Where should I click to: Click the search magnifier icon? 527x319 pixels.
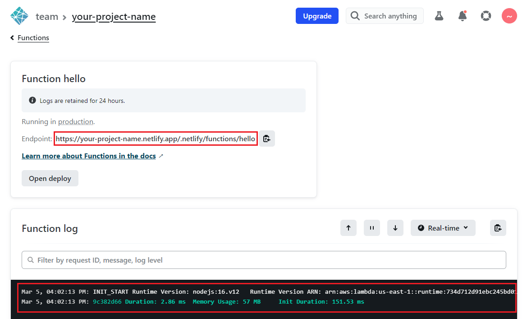pyautogui.click(x=355, y=16)
